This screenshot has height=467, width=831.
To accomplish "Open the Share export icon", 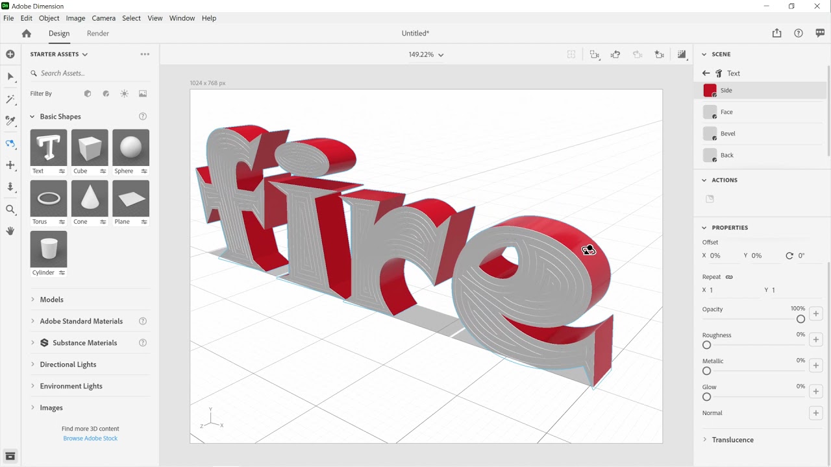I will click(777, 33).
